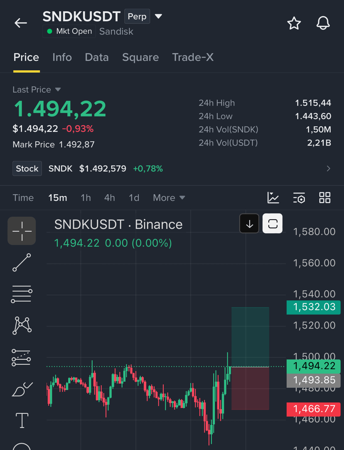Click the SNDKUSDT · Binance chart title
The width and height of the screenshot is (344, 450).
(118, 225)
